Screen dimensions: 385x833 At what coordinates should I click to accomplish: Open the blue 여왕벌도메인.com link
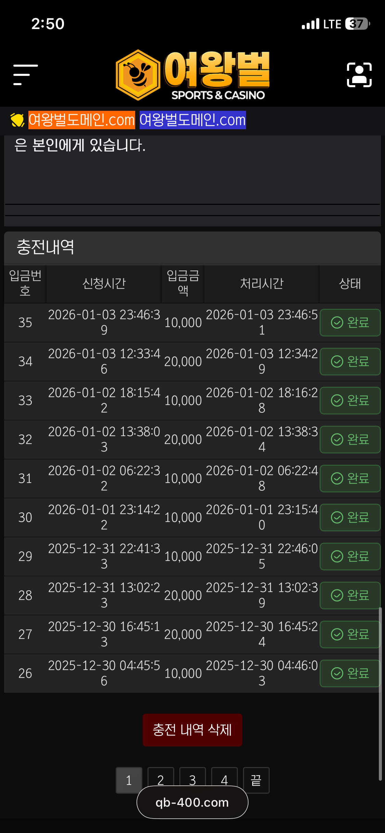(x=193, y=120)
